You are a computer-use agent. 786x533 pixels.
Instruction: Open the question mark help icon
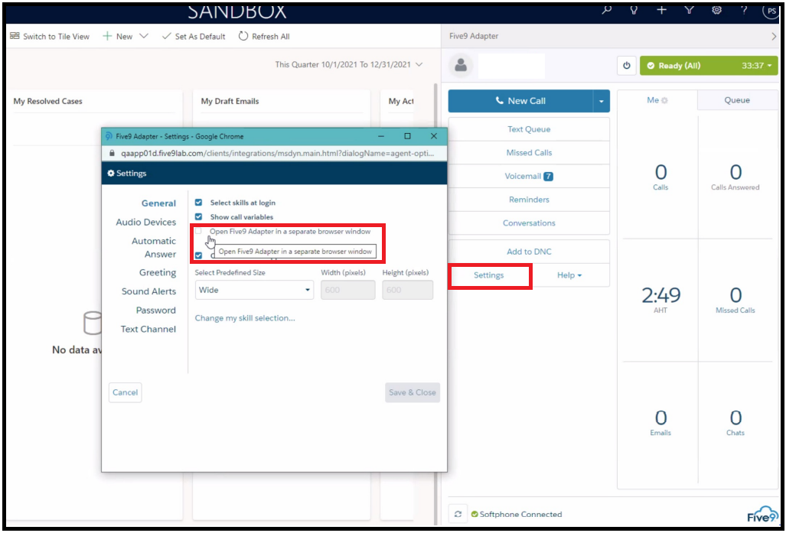tap(745, 9)
